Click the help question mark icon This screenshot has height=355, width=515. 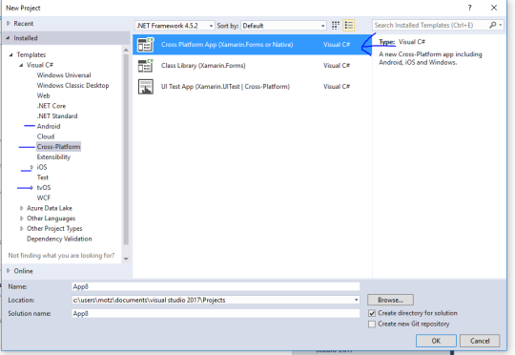coord(469,8)
